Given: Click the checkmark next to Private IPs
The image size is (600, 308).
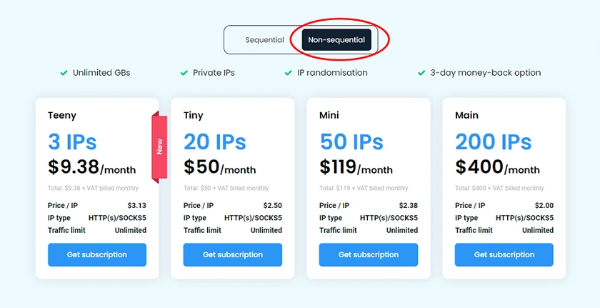Looking at the screenshot, I should pos(184,73).
